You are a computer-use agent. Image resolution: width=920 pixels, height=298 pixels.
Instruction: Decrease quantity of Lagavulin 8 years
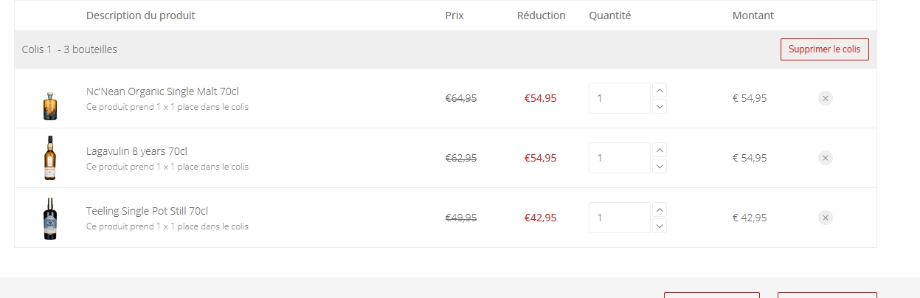660,166
